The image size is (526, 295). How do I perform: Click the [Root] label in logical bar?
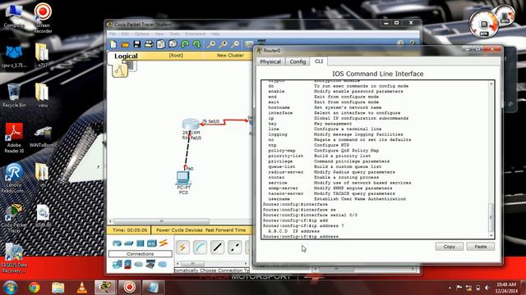point(176,55)
